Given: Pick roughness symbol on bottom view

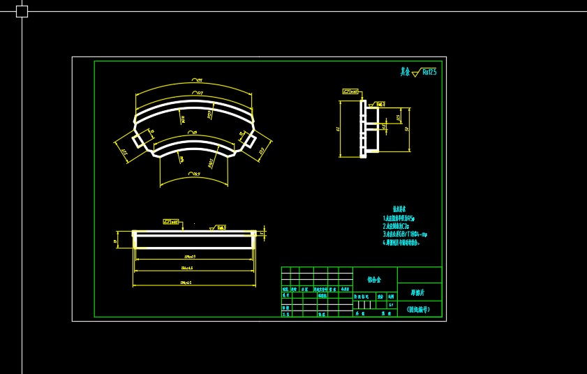Looking at the screenshot, I should 218,227.
